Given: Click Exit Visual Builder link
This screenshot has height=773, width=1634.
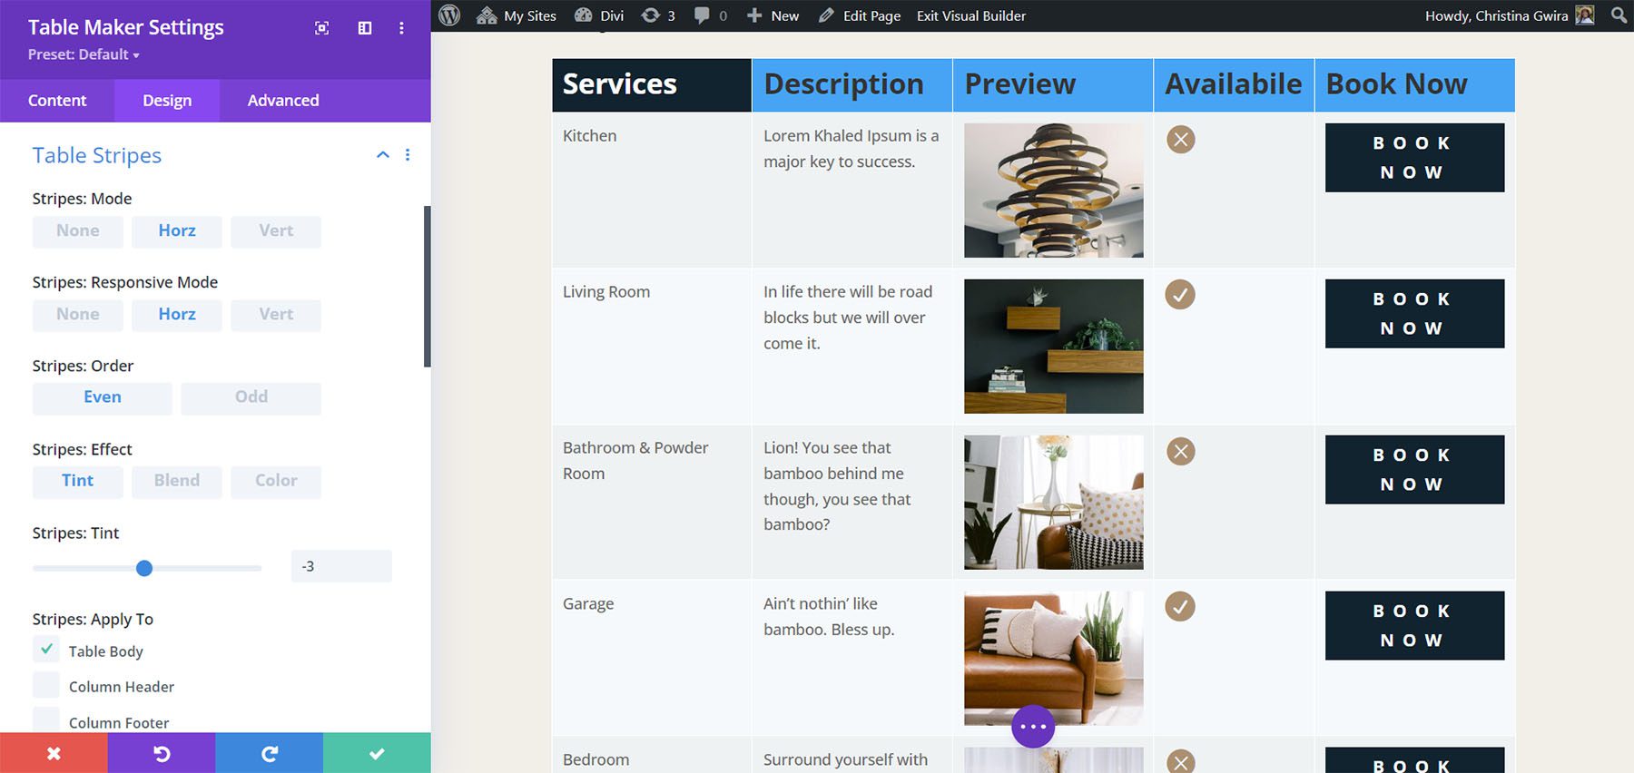Looking at the screenshot, I should tap(970, 15).
